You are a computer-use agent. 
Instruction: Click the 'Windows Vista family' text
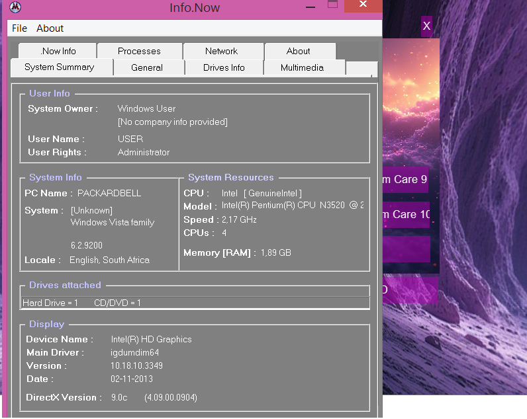click(113, 223)
